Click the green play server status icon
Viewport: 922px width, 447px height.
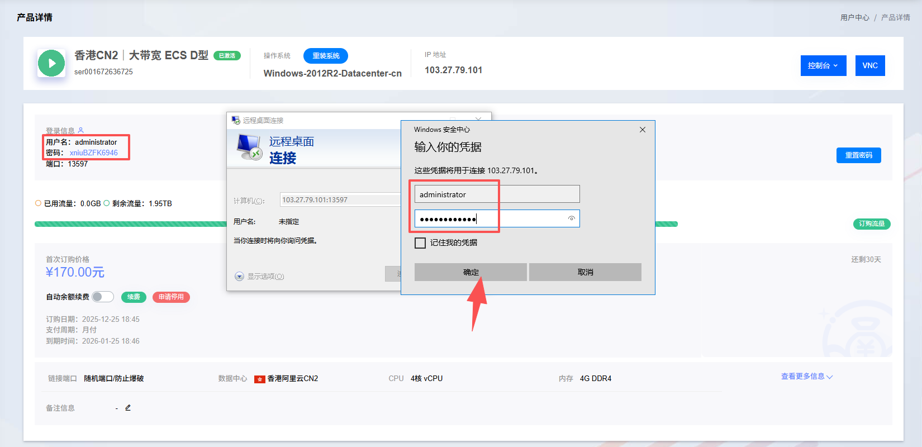point(51,63)
